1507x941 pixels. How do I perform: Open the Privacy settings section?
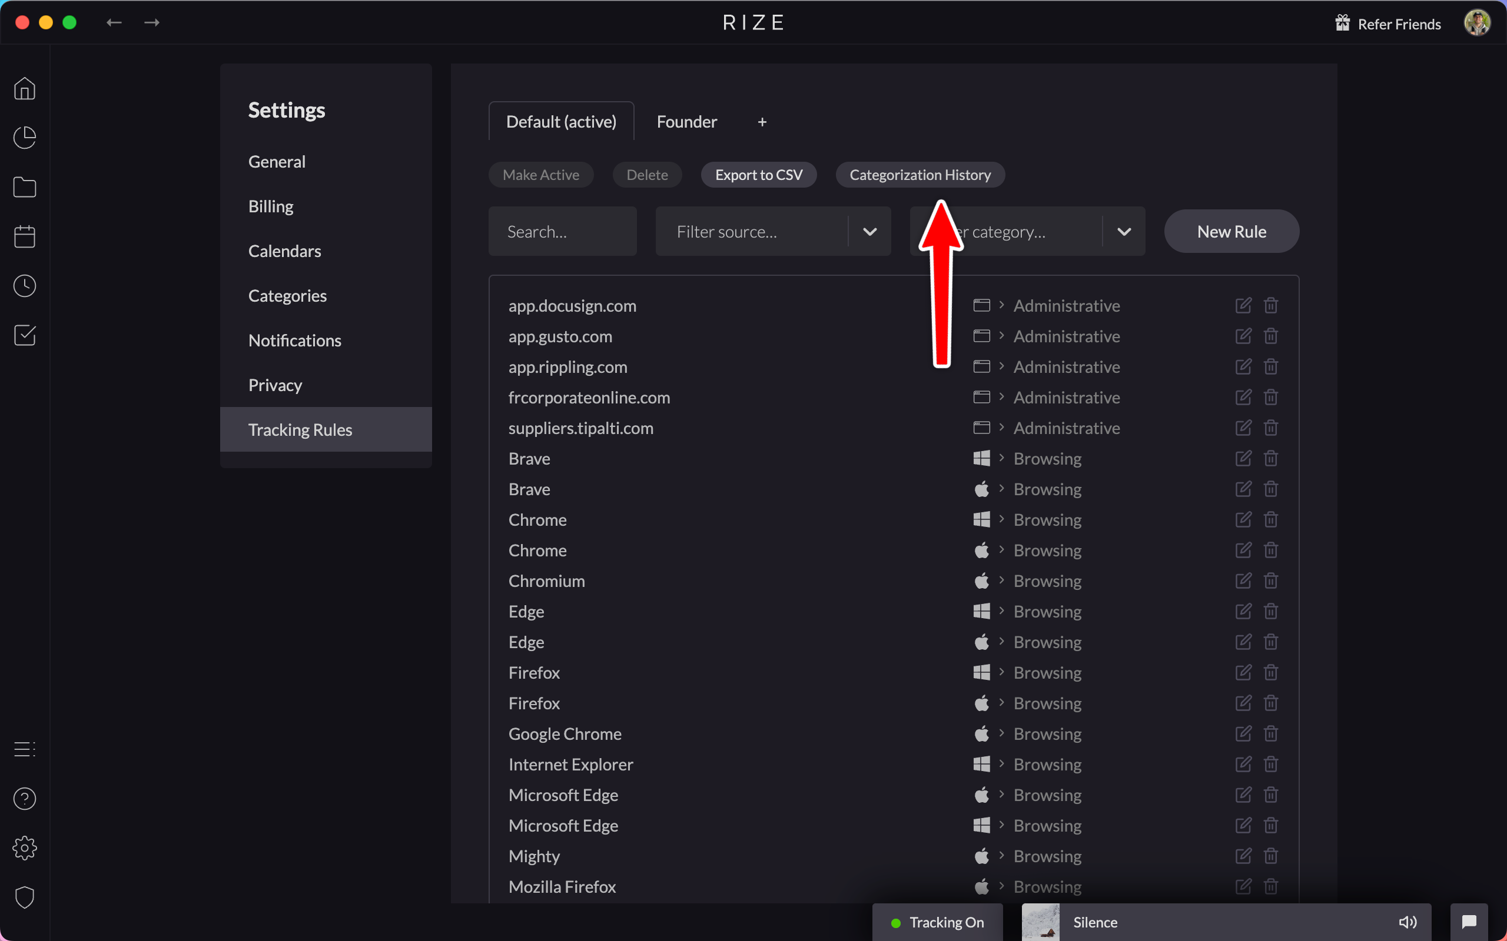326,385
